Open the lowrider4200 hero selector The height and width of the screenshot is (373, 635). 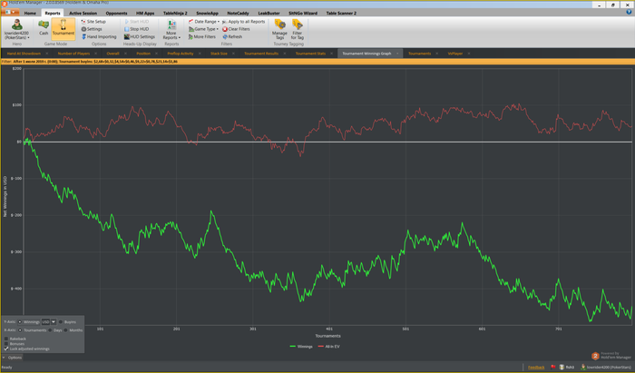click(16, 29)
